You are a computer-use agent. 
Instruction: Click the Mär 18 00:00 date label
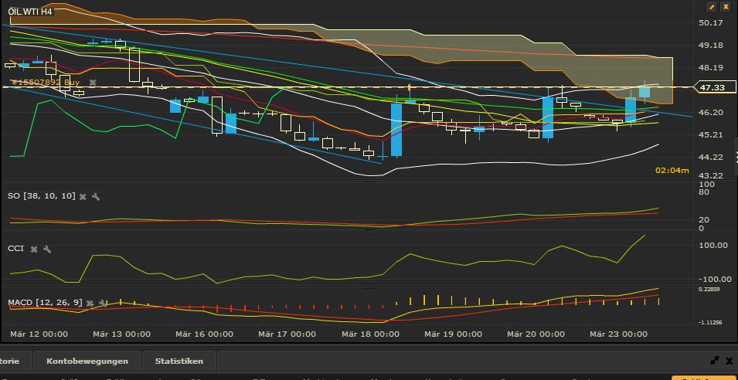(x=370, y=334)
